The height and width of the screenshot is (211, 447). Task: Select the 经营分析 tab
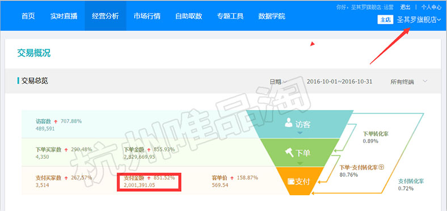coord(106,16)
